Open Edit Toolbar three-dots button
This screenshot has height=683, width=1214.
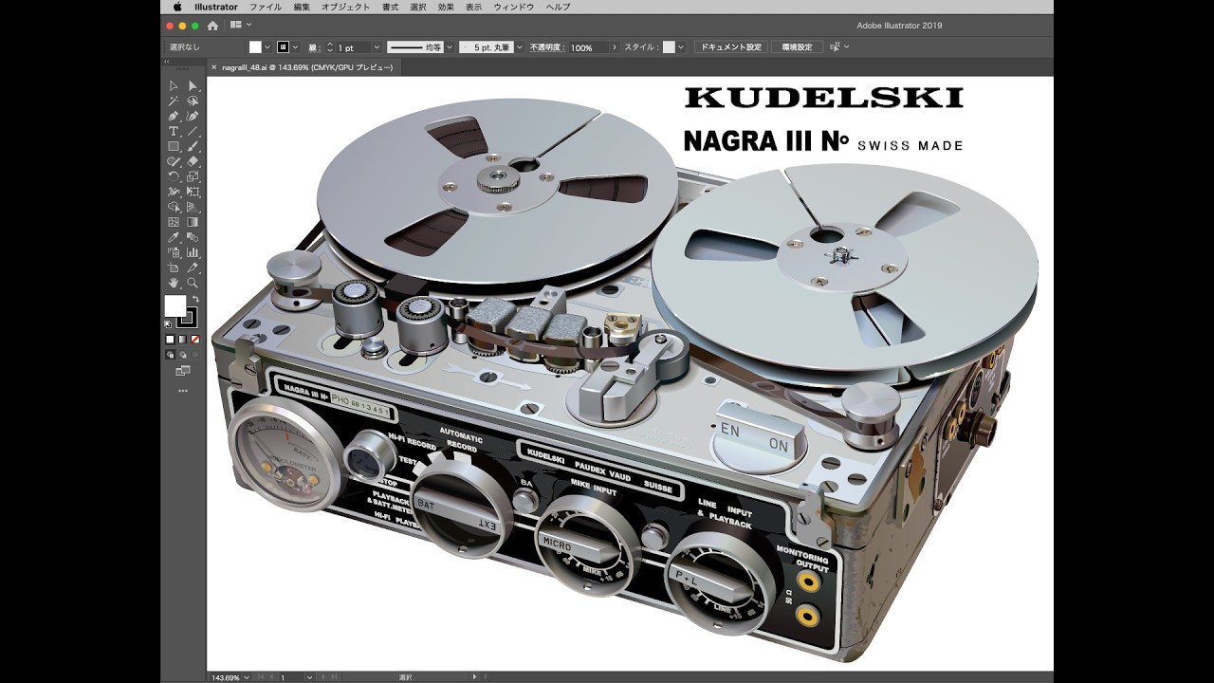click(183, 391)
